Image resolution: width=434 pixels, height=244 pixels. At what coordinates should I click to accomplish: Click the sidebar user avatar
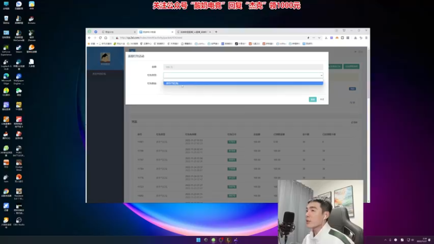(x=105, y=57)
